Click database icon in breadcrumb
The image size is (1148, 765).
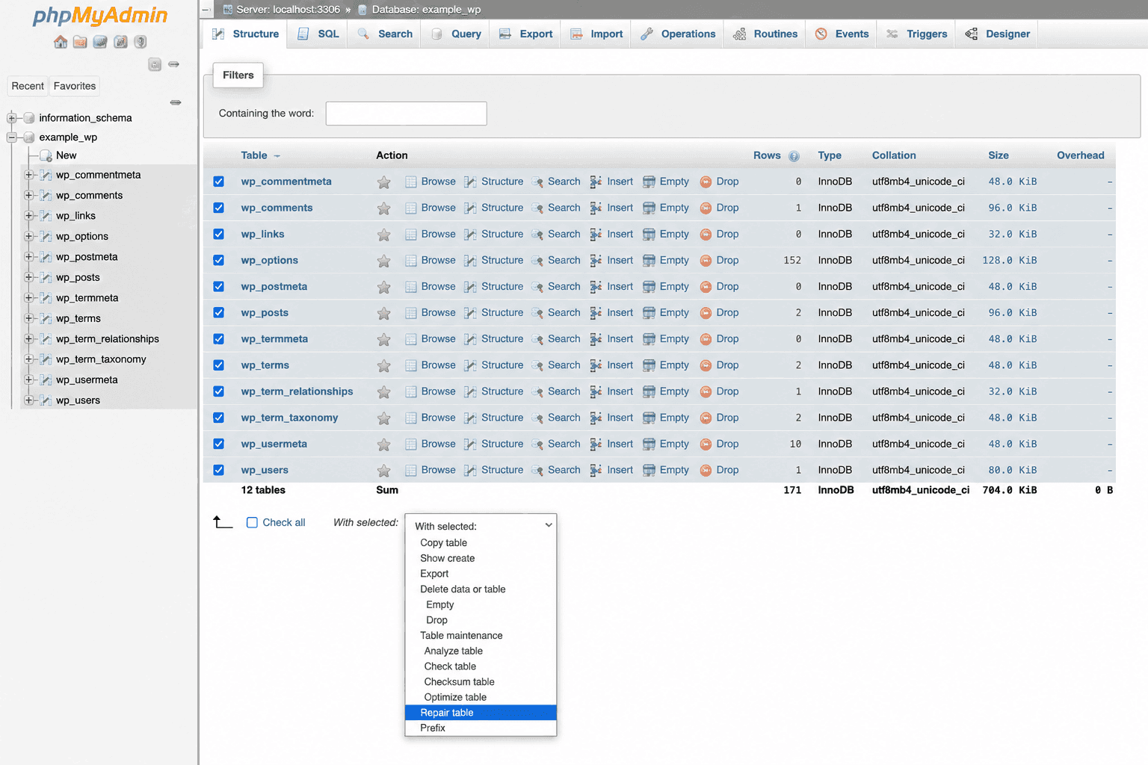pyautogui.click(x=362, y=10)
